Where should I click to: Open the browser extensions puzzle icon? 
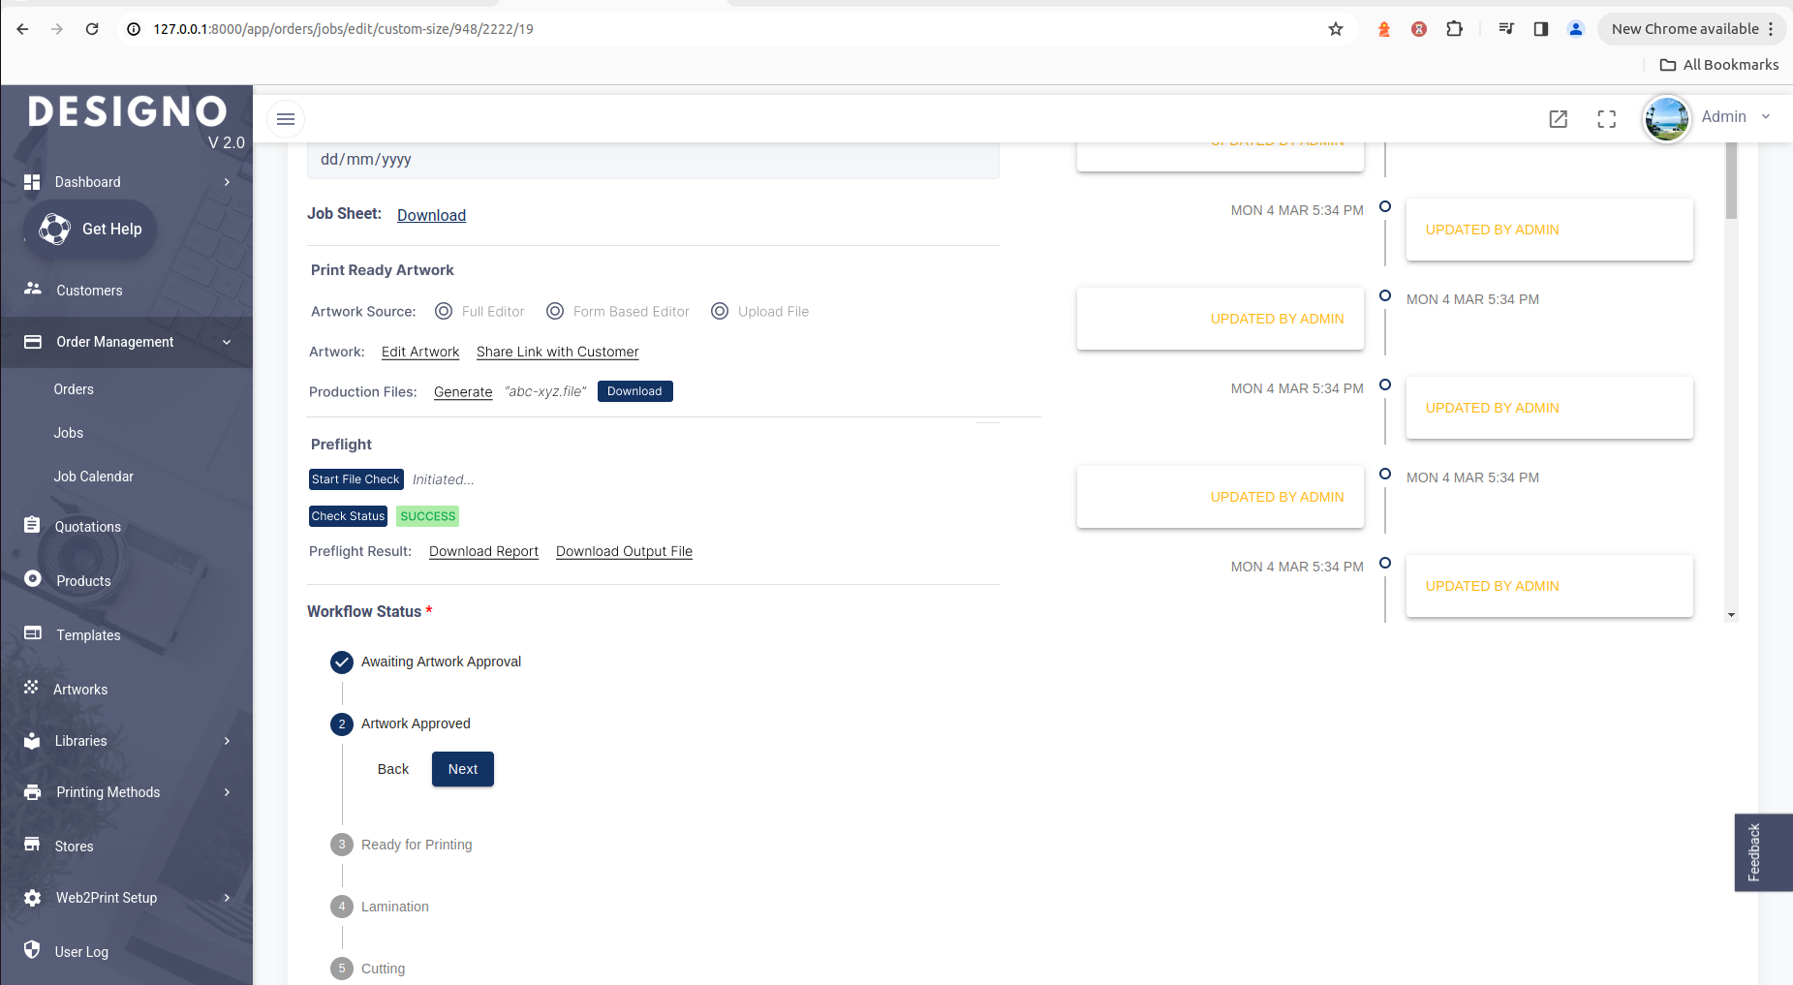pyautogui.click(x=1454, y=29)
